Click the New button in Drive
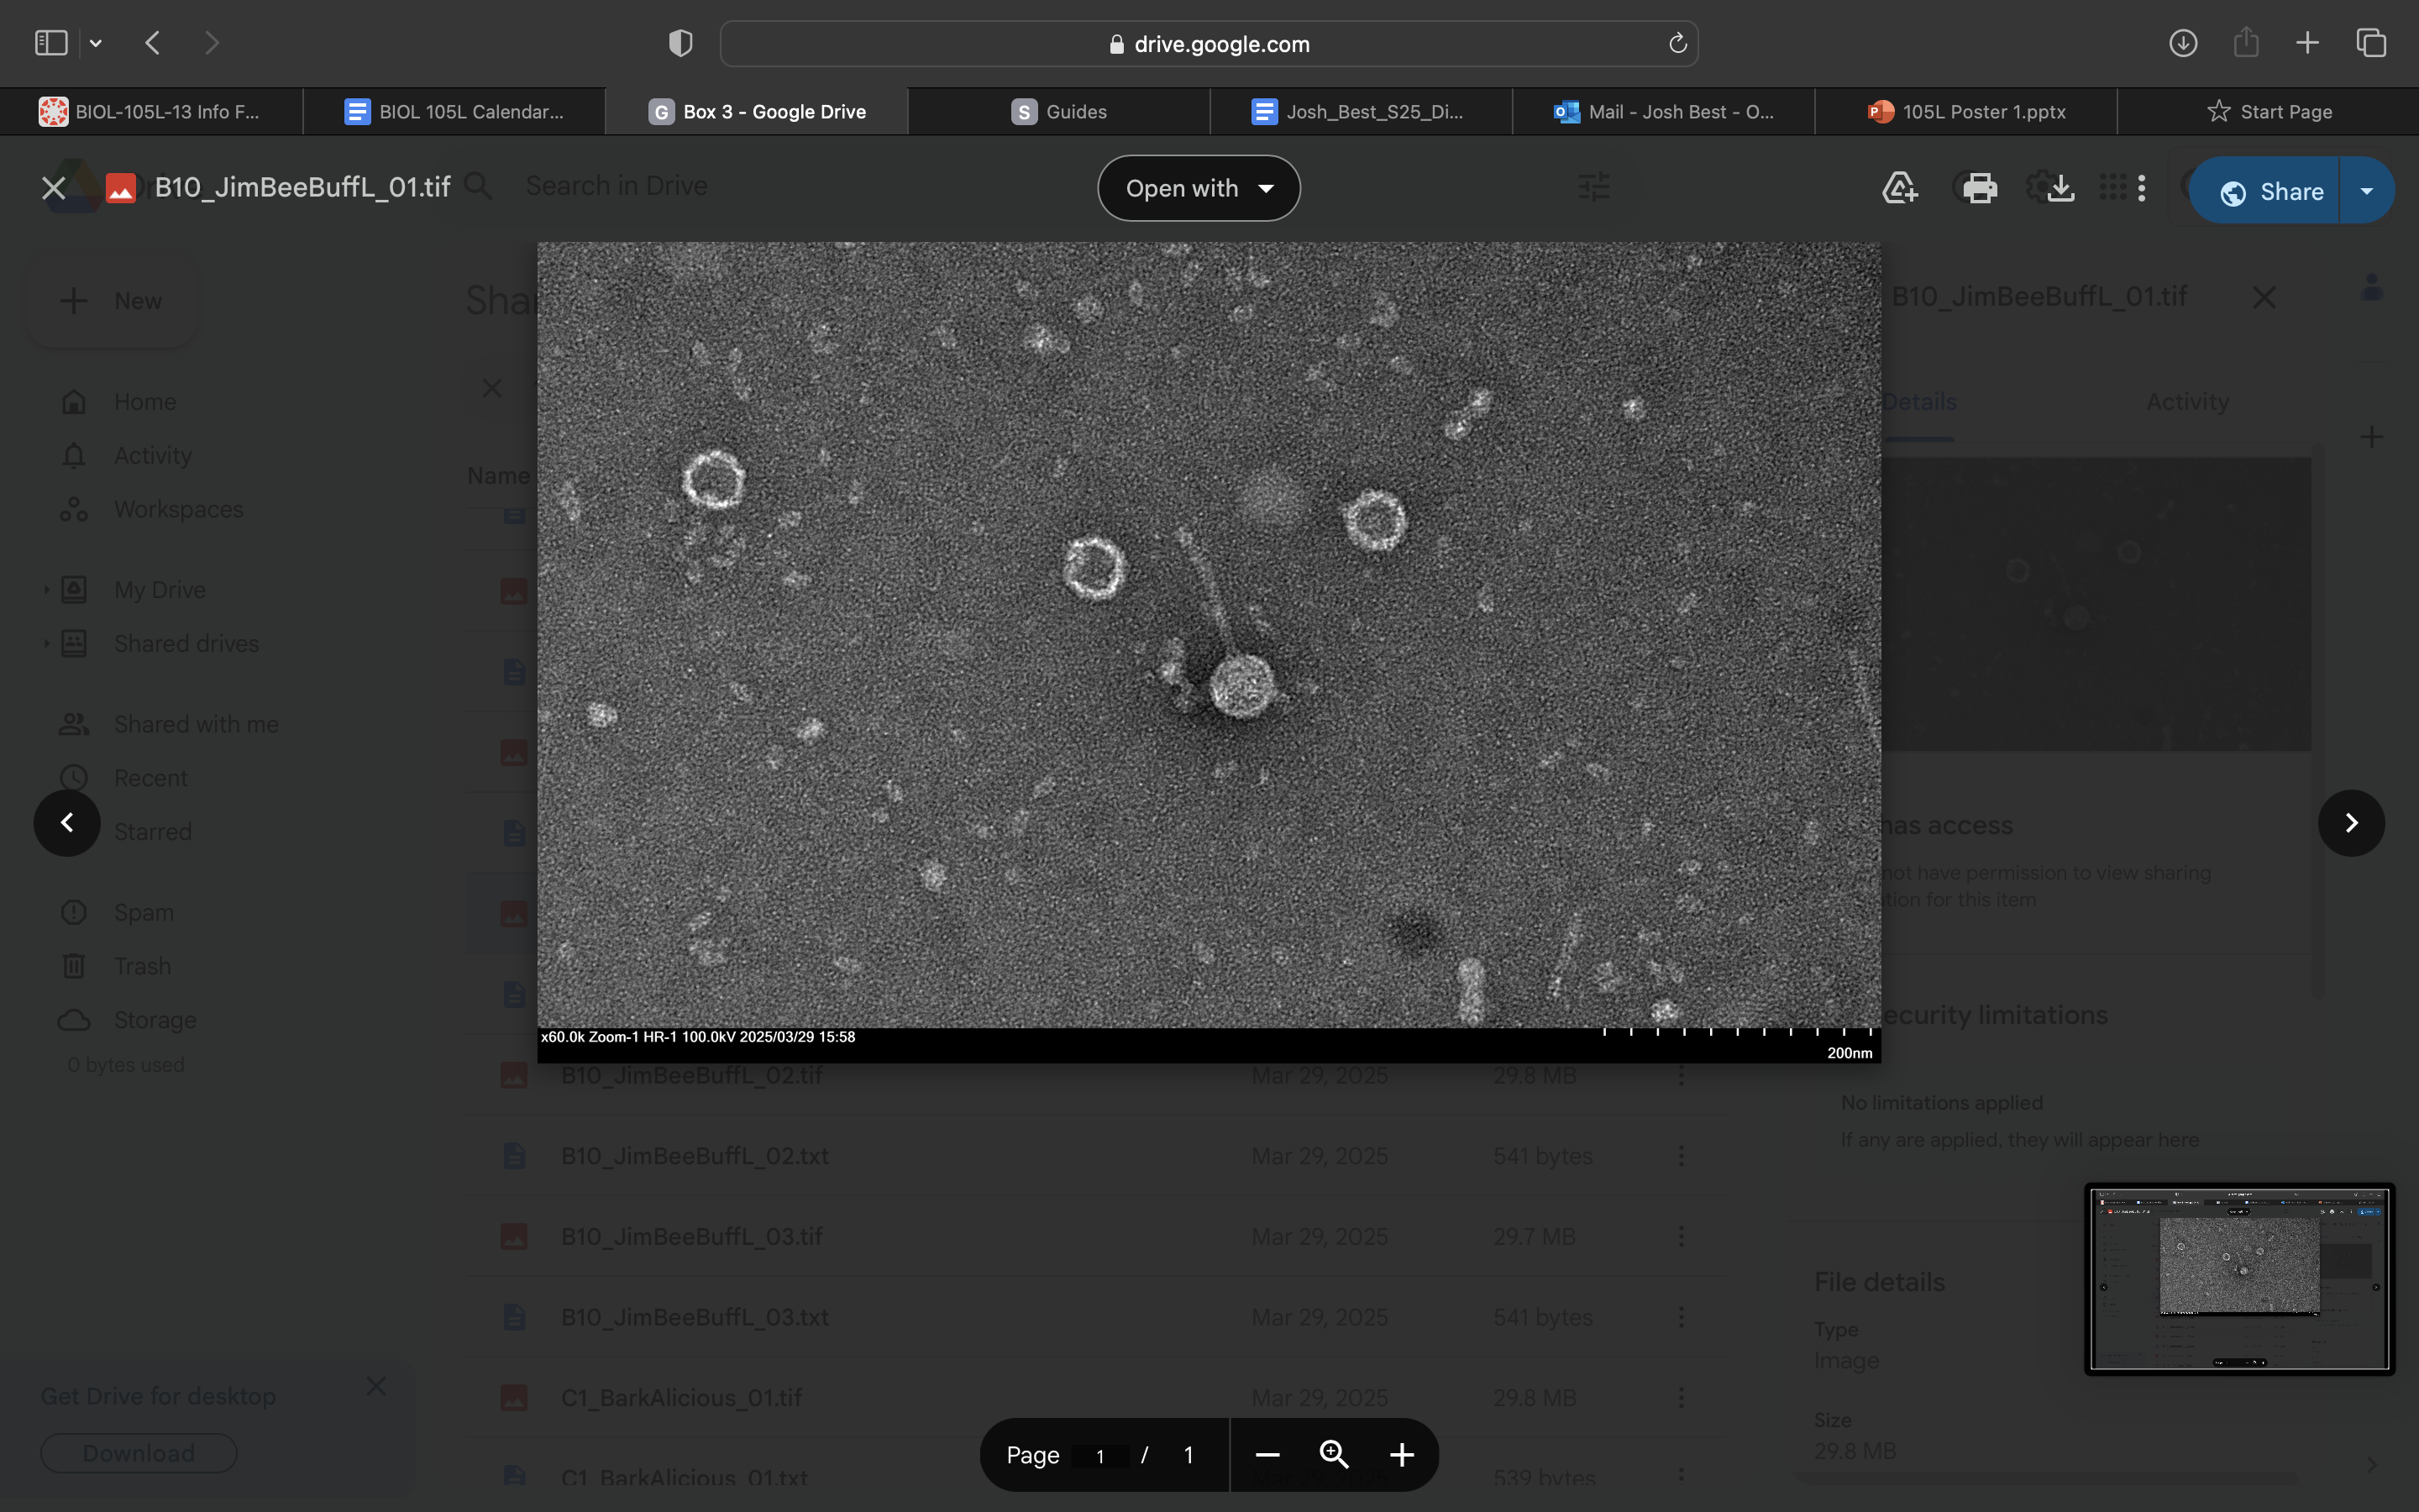 111,301
